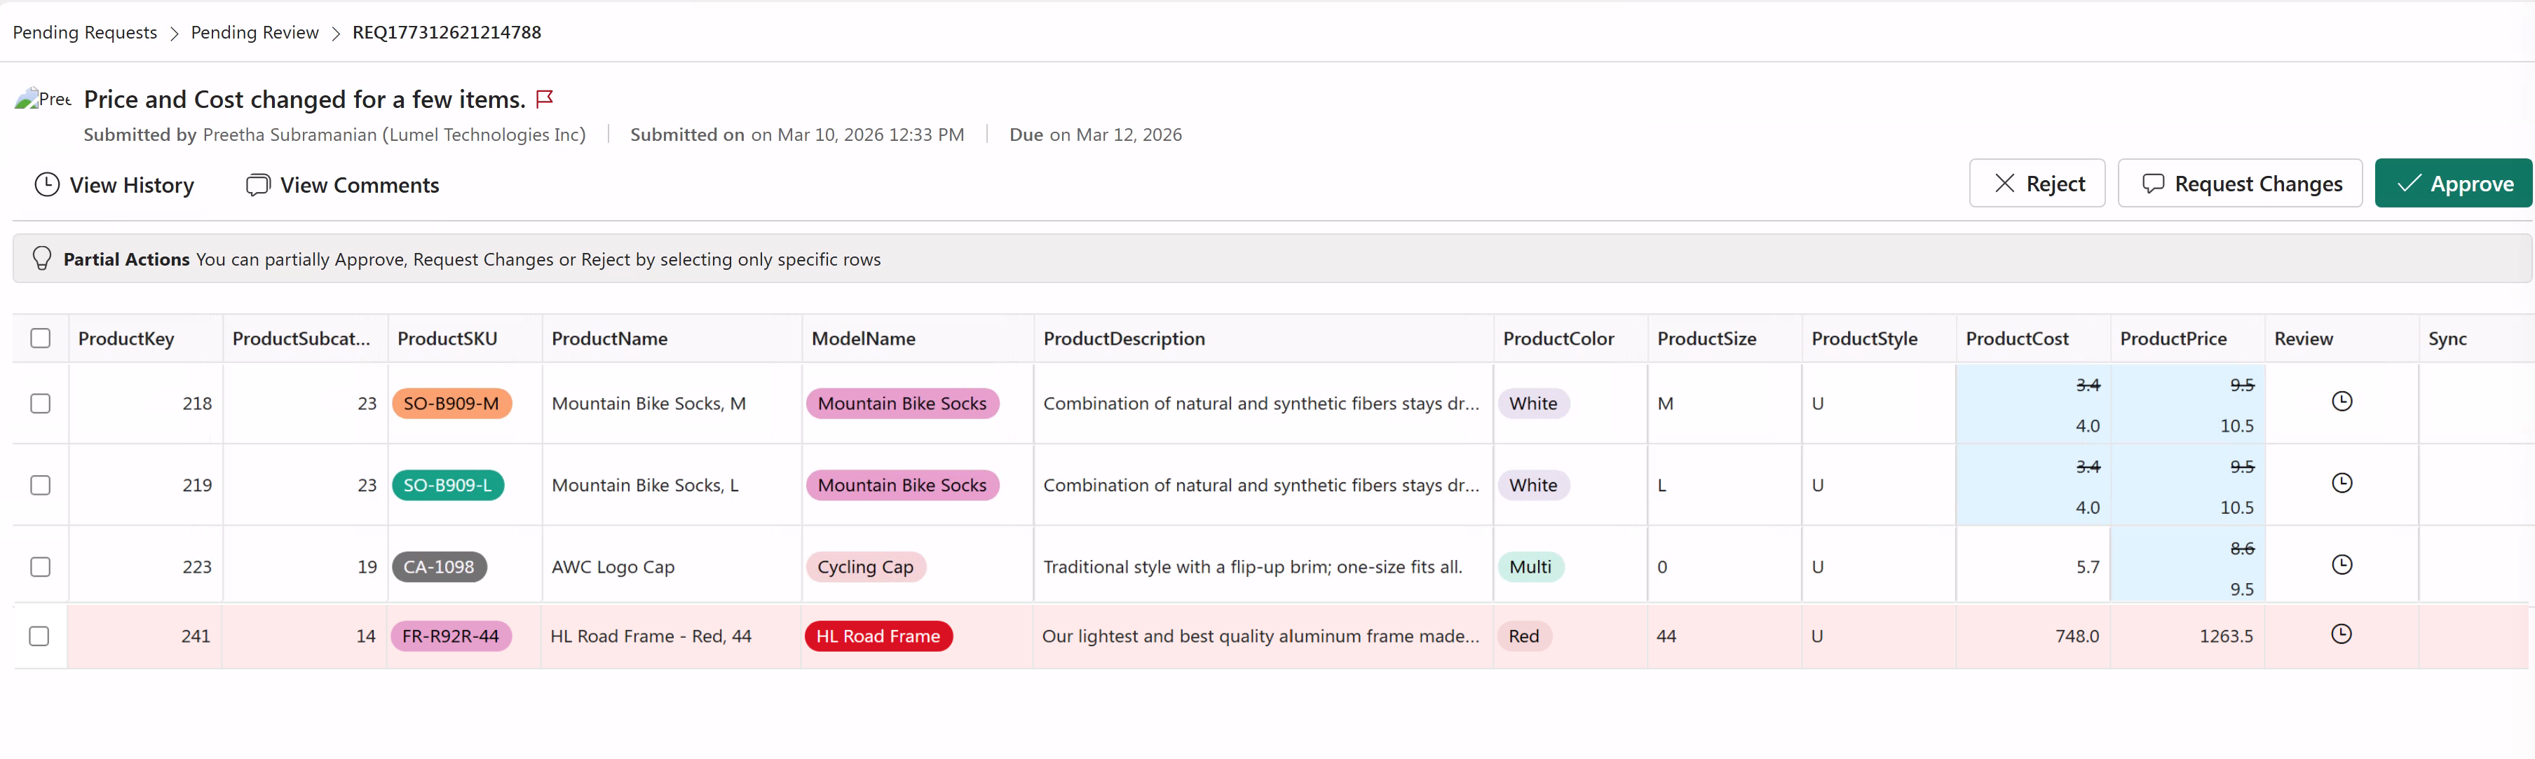
Task: Tick the checkbox for ProductKey 241
Action: point(39,636)
